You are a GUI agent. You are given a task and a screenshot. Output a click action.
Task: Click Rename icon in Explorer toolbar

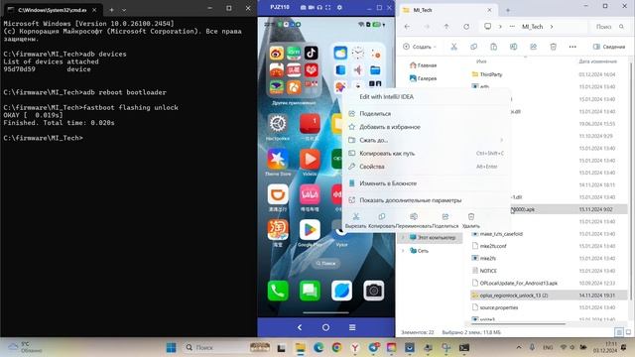(513, 47)
